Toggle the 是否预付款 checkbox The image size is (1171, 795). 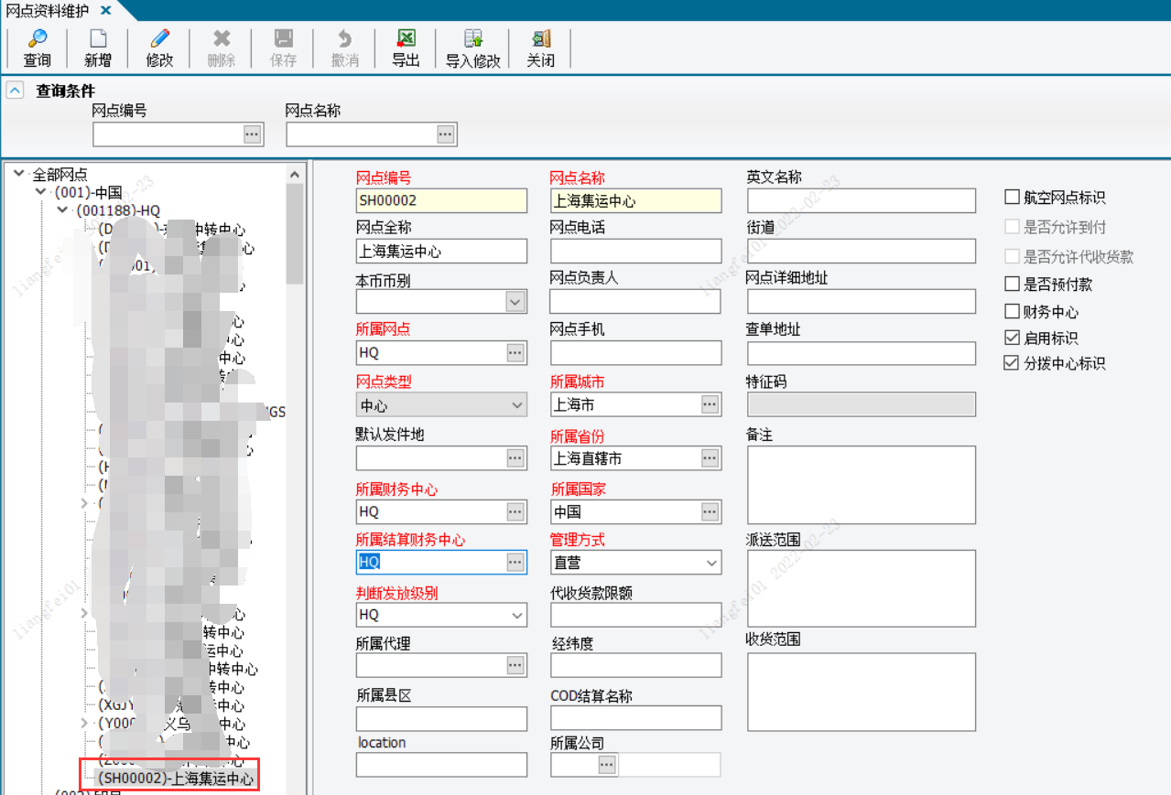coord(1012,285)
